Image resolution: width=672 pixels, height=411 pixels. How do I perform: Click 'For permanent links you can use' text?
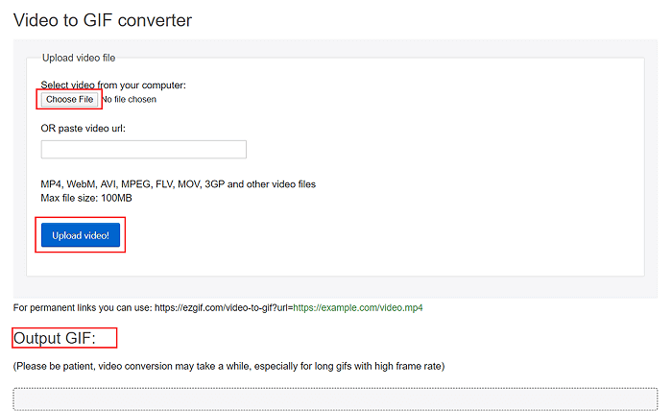[x=82, y=308]
